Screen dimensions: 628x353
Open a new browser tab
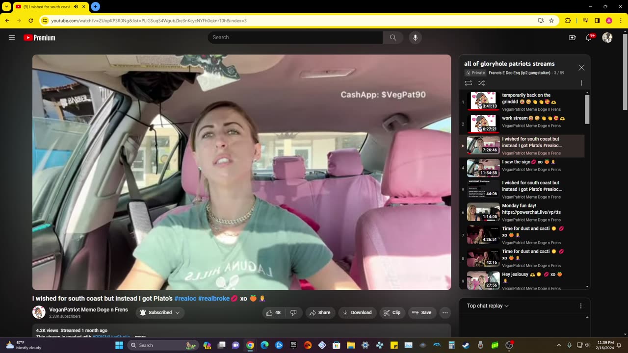pos(95,7)
